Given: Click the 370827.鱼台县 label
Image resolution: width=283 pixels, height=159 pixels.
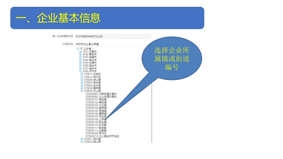Looking at the screenshot, I should coord(92,83).
